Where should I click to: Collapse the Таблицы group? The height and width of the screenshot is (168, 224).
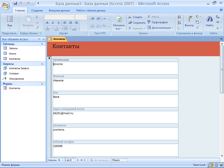click(42, 44)
